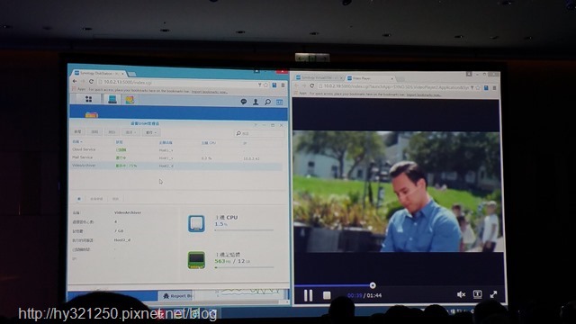Open the DSM notifications speech bubble icon
This screenshot has height=324, width=576.
click(244, 102)
